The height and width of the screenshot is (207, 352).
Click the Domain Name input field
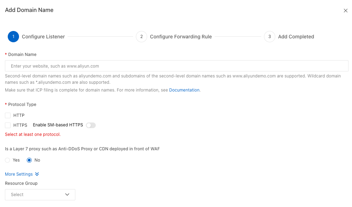tap(176, 66)
